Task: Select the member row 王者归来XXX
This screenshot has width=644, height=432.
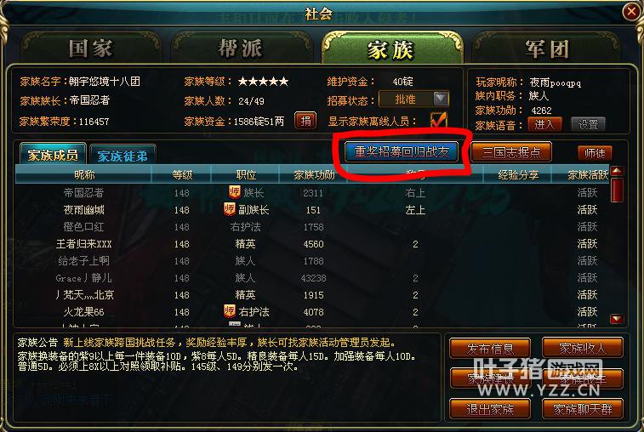Action: tap(312, 243)
